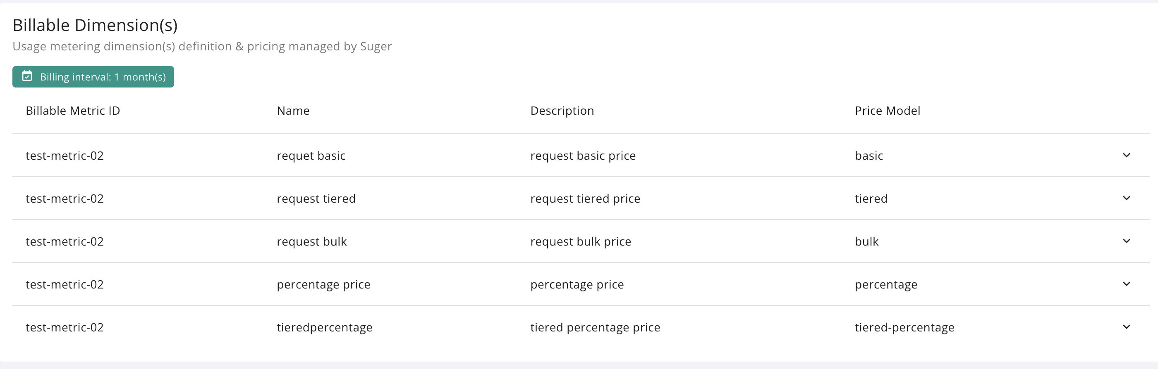1158x369 pixels.
Task: Expand the percentage price row chevron
Action: click(1126, 284)
